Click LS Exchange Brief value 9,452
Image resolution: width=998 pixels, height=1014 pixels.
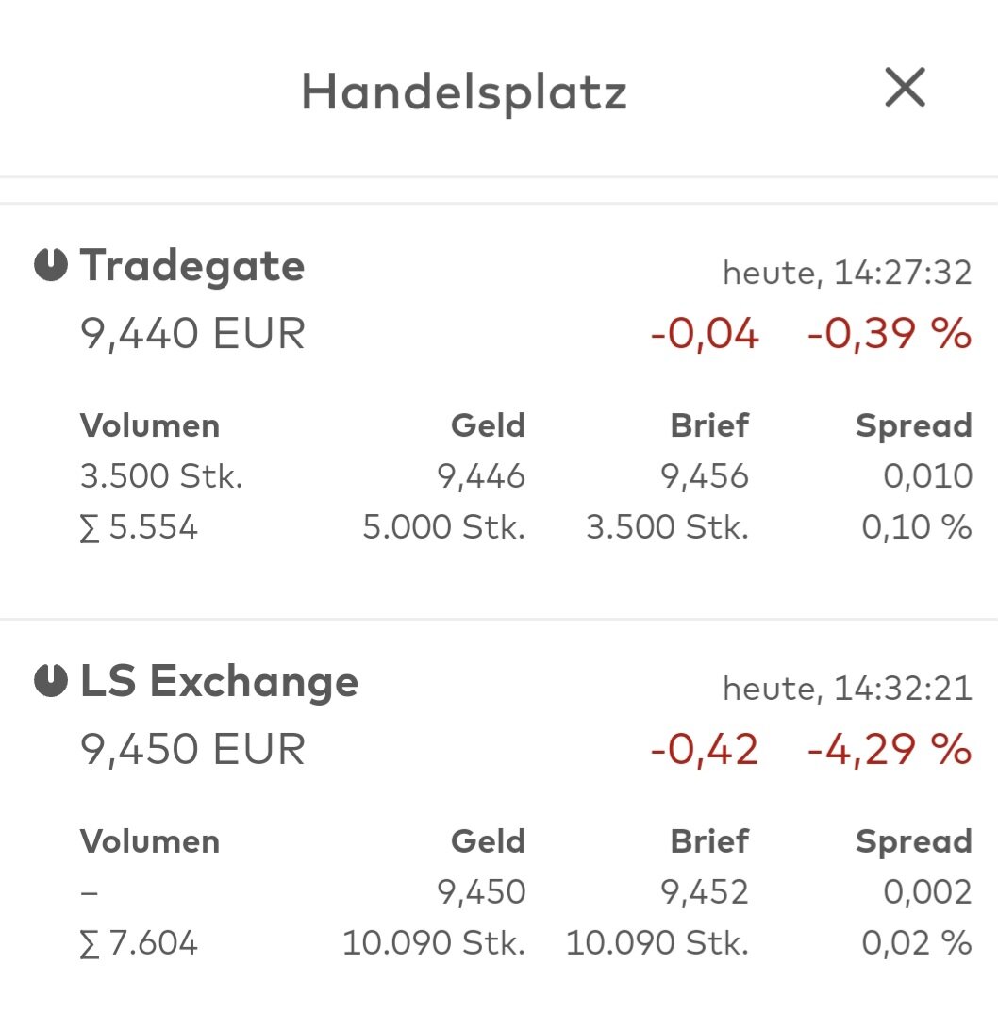point(705,892)
